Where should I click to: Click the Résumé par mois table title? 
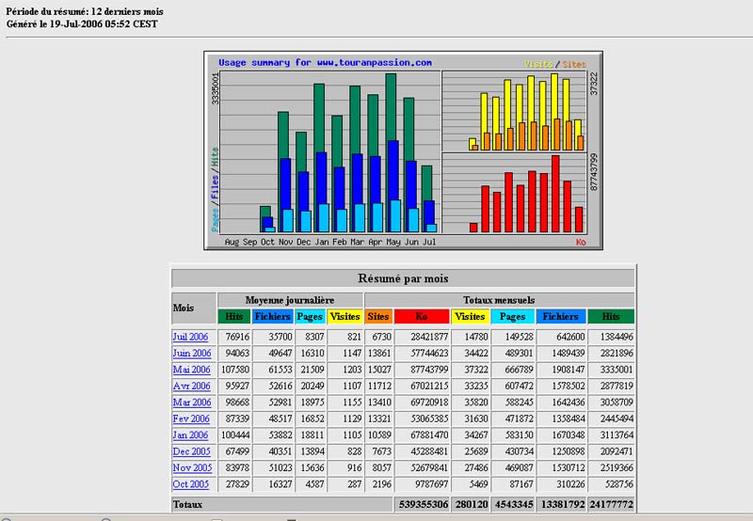[403, 278]
